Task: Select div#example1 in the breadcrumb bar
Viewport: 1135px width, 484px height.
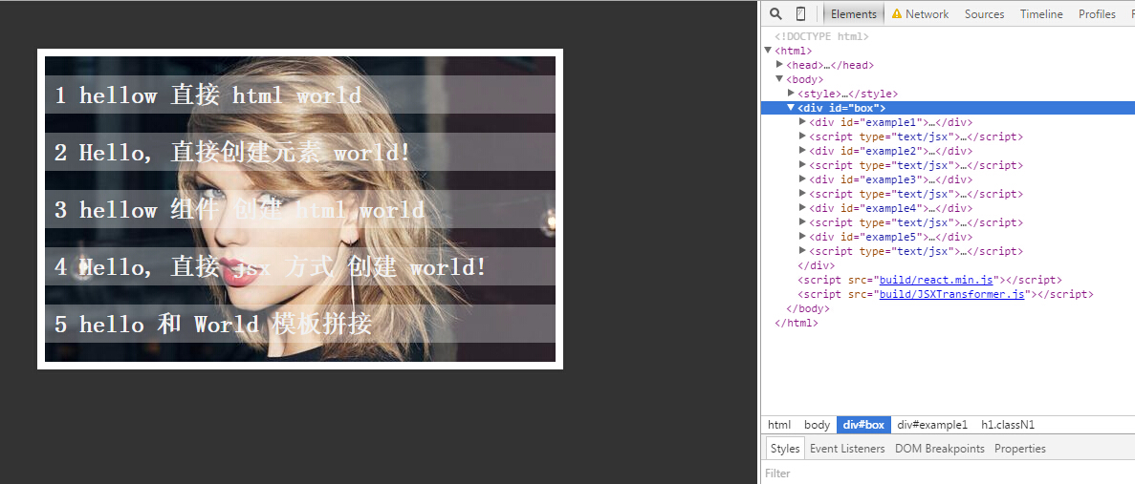Action: click(933, 425)
